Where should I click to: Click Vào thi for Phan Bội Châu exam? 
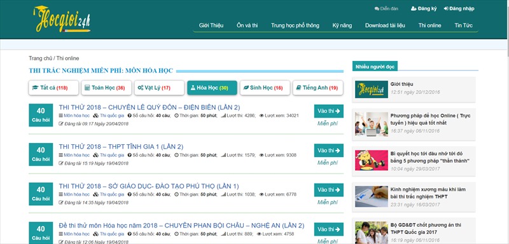[328, 229]
